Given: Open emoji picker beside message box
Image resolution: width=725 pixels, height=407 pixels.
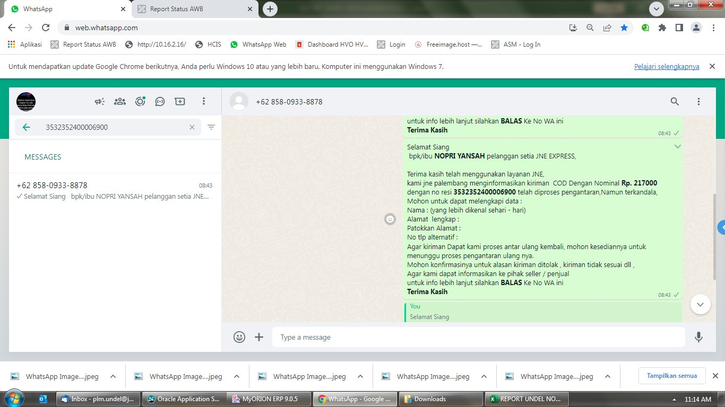Looking at the screenshot, I should tap(239, 337).
